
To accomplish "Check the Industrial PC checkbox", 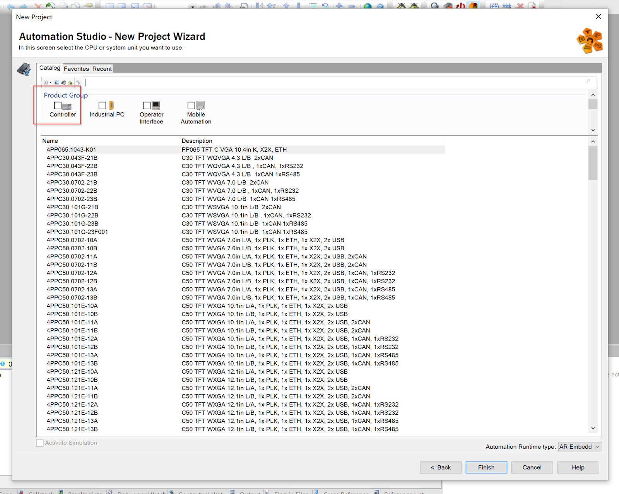I will (x=102, y=105).
